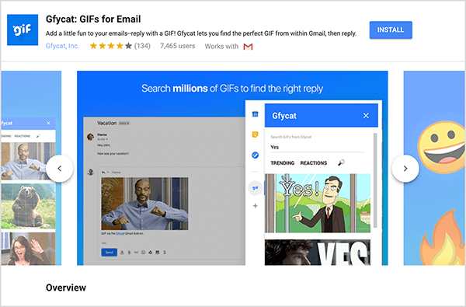The height and width of the screenshot is (307, 466).
Task: Open the Gfycat, Inc. developer link
Action: pyautogui.click(x=62, y=46)
